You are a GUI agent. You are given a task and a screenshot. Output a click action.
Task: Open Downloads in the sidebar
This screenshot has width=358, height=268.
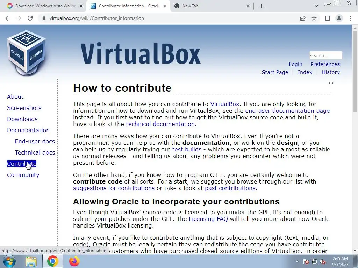pos(22,119)
